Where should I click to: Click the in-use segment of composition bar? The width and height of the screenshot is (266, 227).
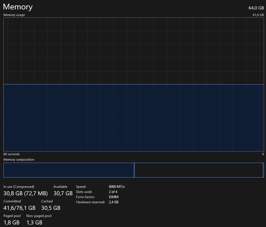point(69,170)
